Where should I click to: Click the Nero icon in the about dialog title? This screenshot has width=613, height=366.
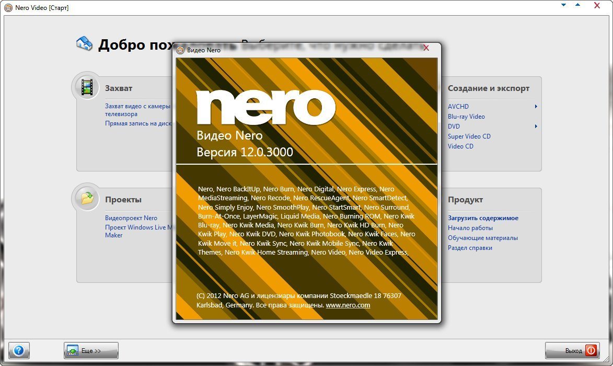(180, 50)
